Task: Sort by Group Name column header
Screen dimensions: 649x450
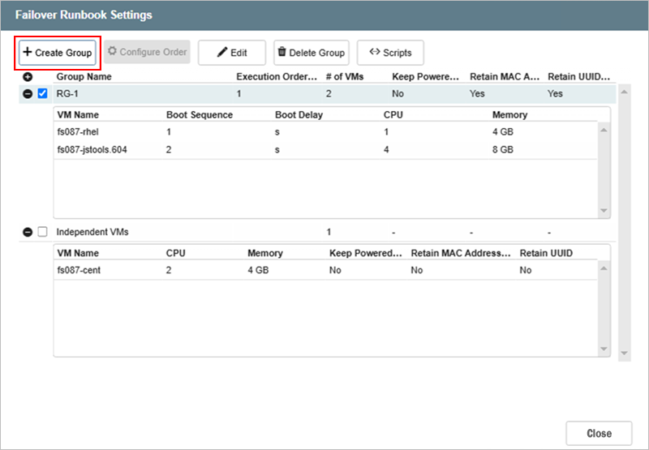Action: (84, 77)
